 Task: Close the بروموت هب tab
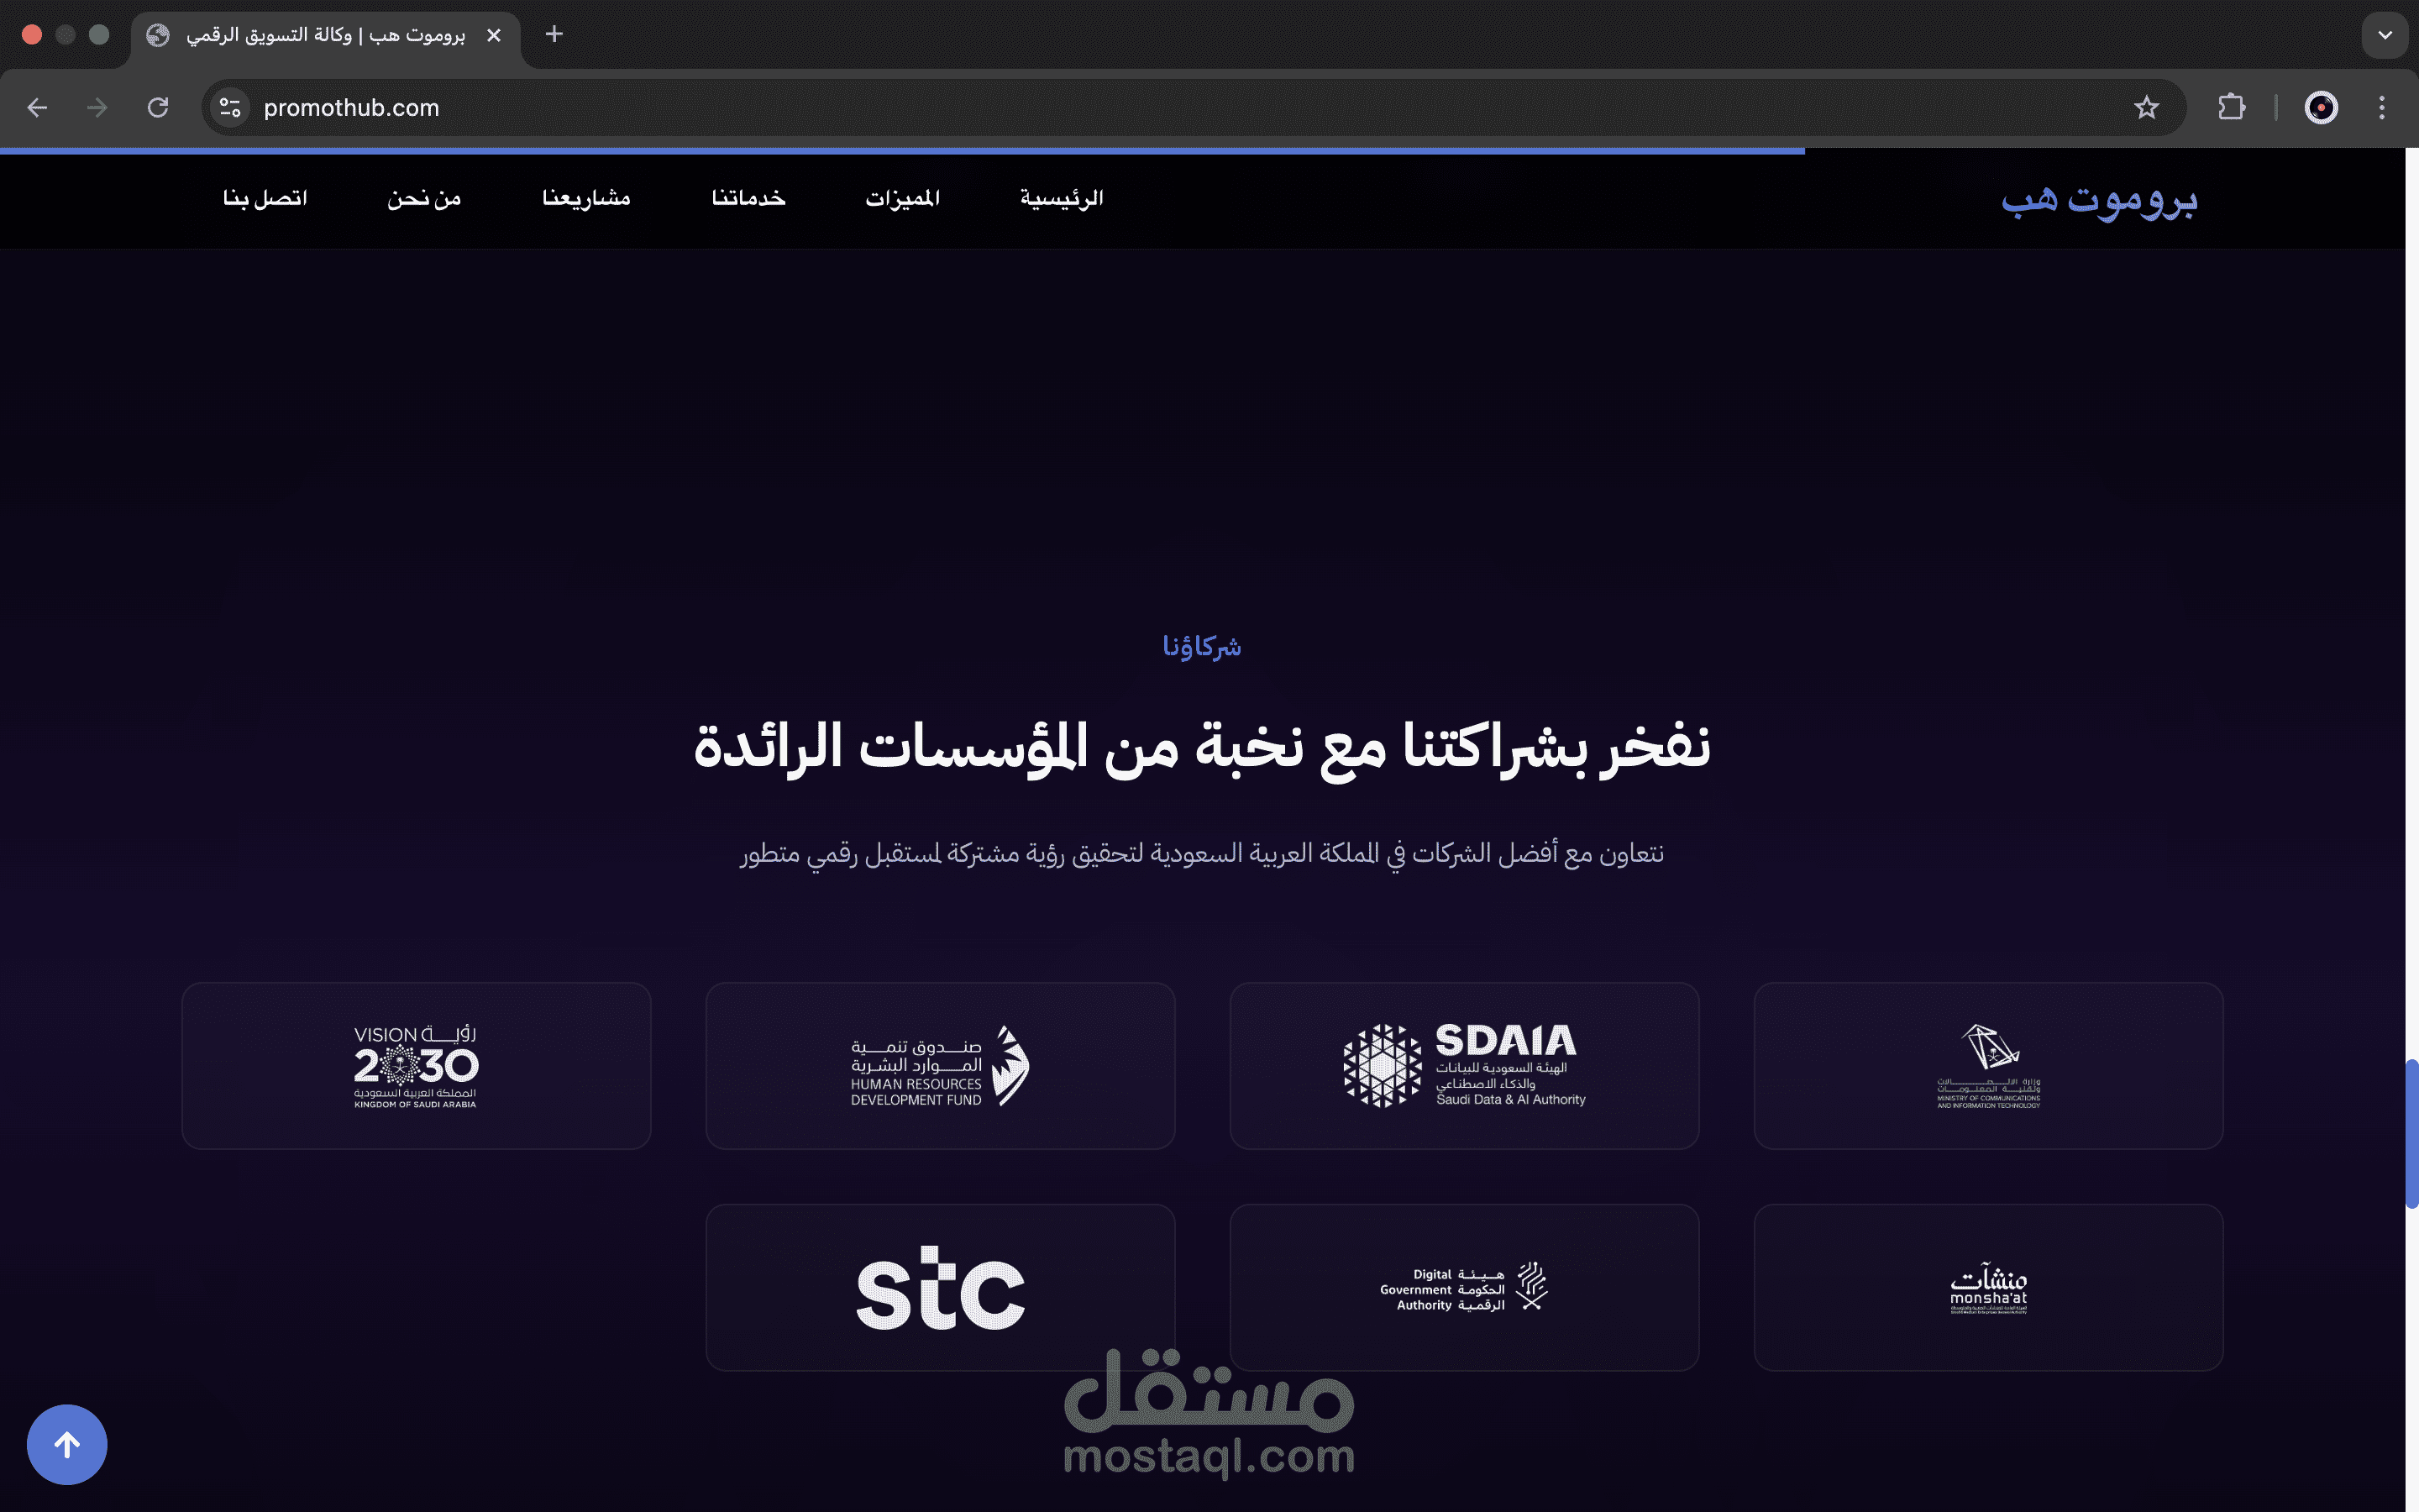(x=494, y=35)
